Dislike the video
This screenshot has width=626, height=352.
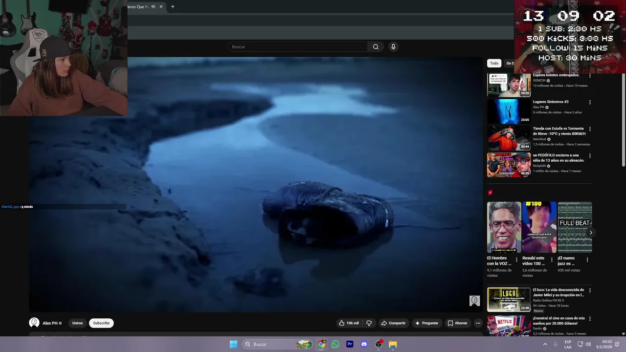(x=369, y=323)
